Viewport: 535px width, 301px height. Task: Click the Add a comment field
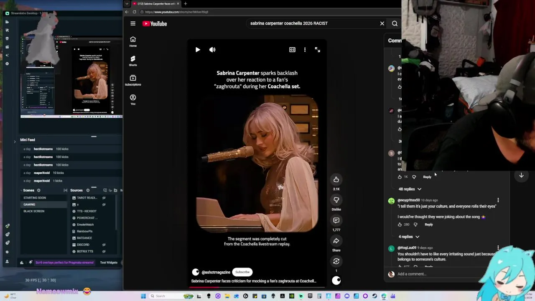point(435,274)
